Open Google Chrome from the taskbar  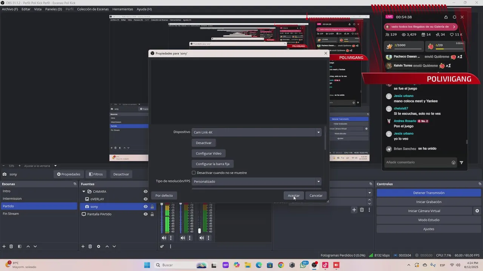(281, 265)
